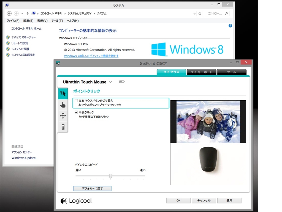Expand the arrow after システムとセキュリティ in breadcrumb

(x=94, y=13)
